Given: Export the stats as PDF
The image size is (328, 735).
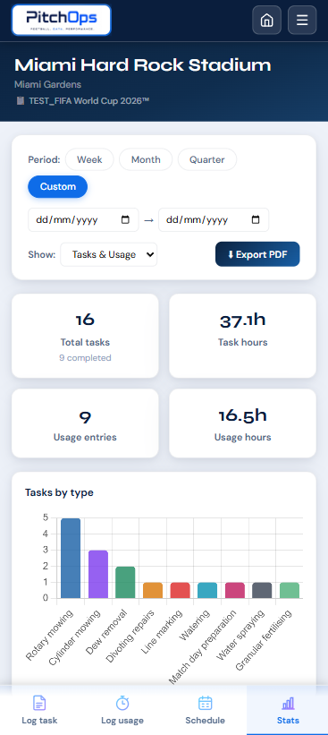Looking at the screenshot, I should coord(257,254).
